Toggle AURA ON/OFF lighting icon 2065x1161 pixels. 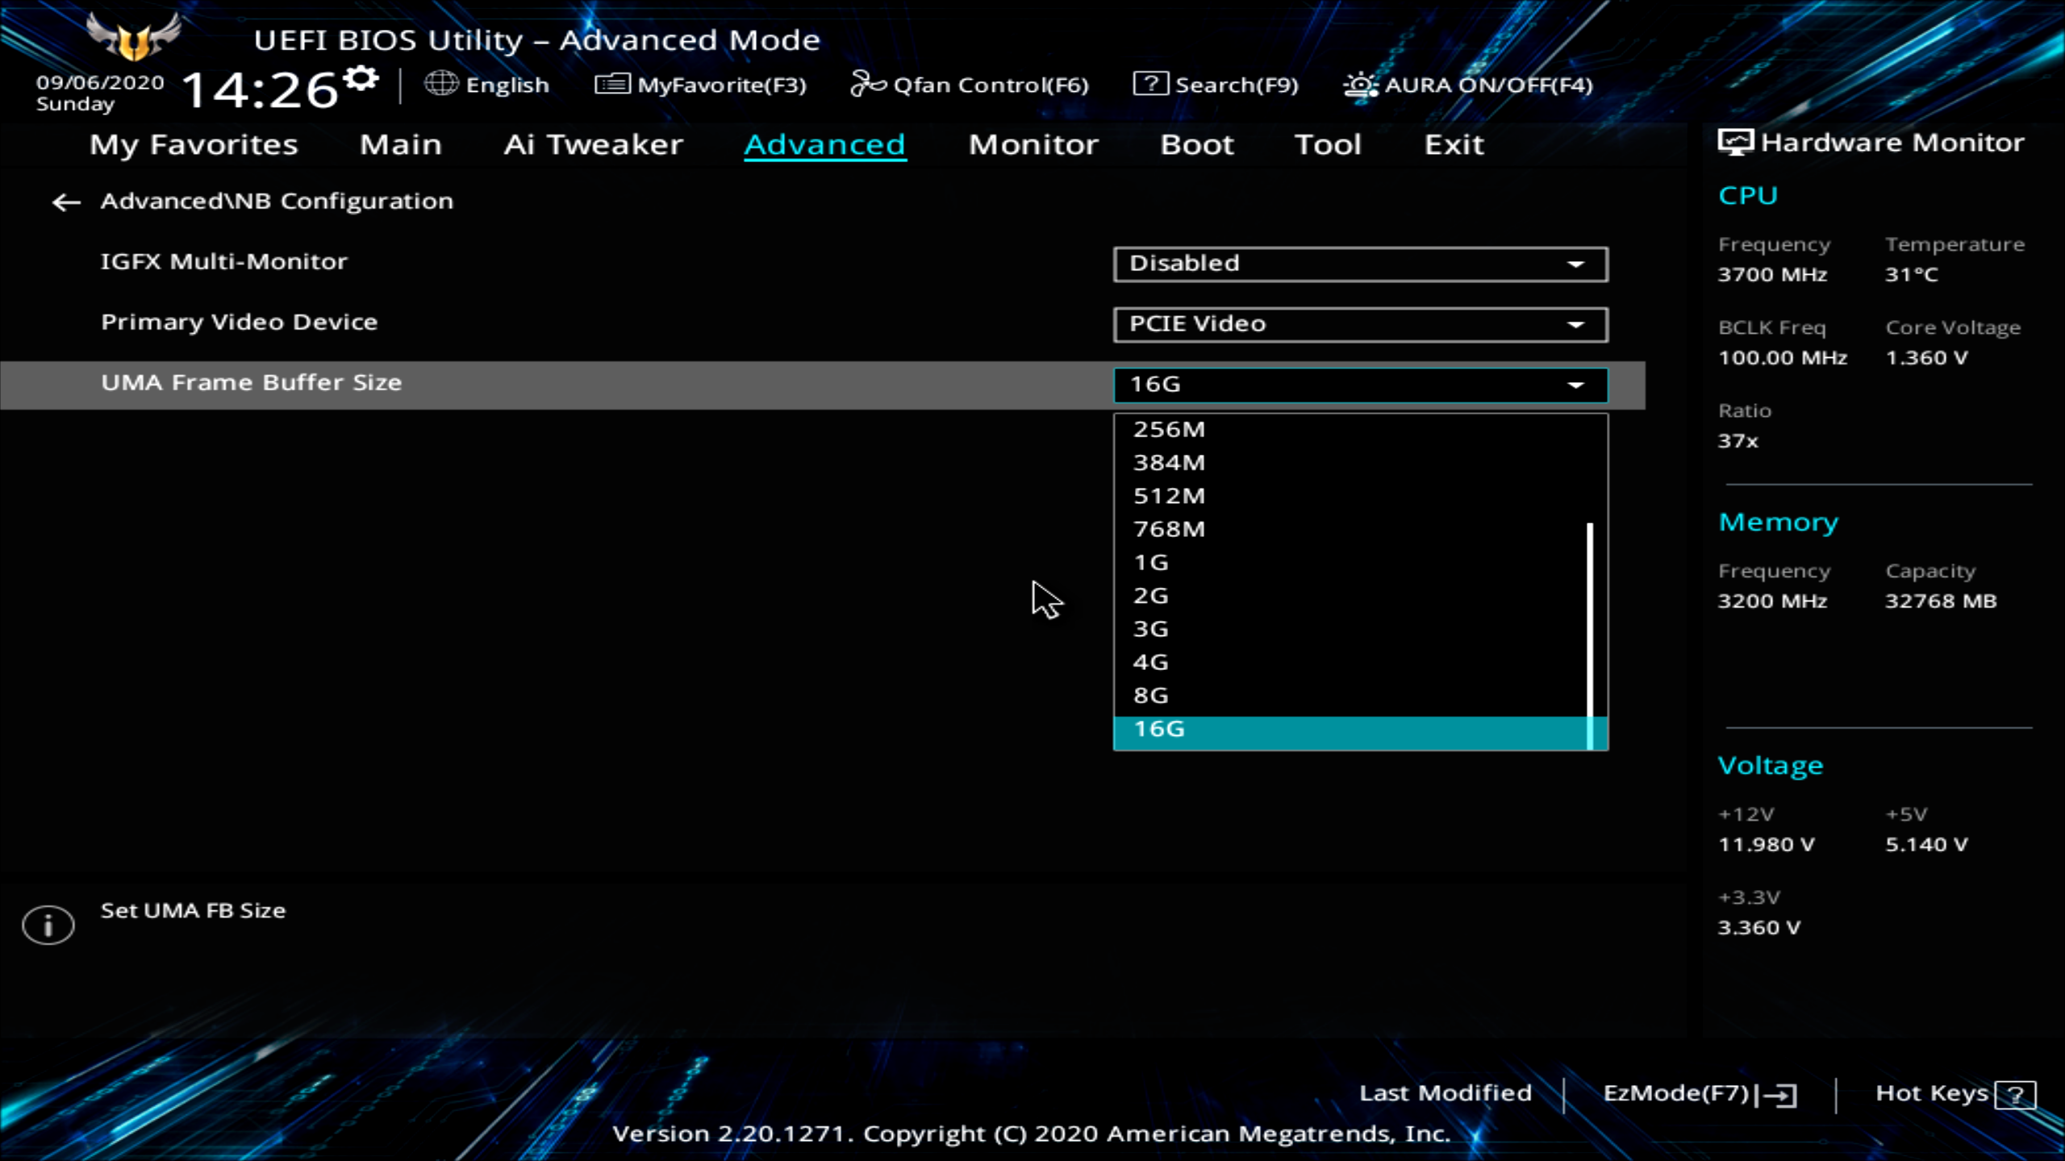coord(1361,84)
